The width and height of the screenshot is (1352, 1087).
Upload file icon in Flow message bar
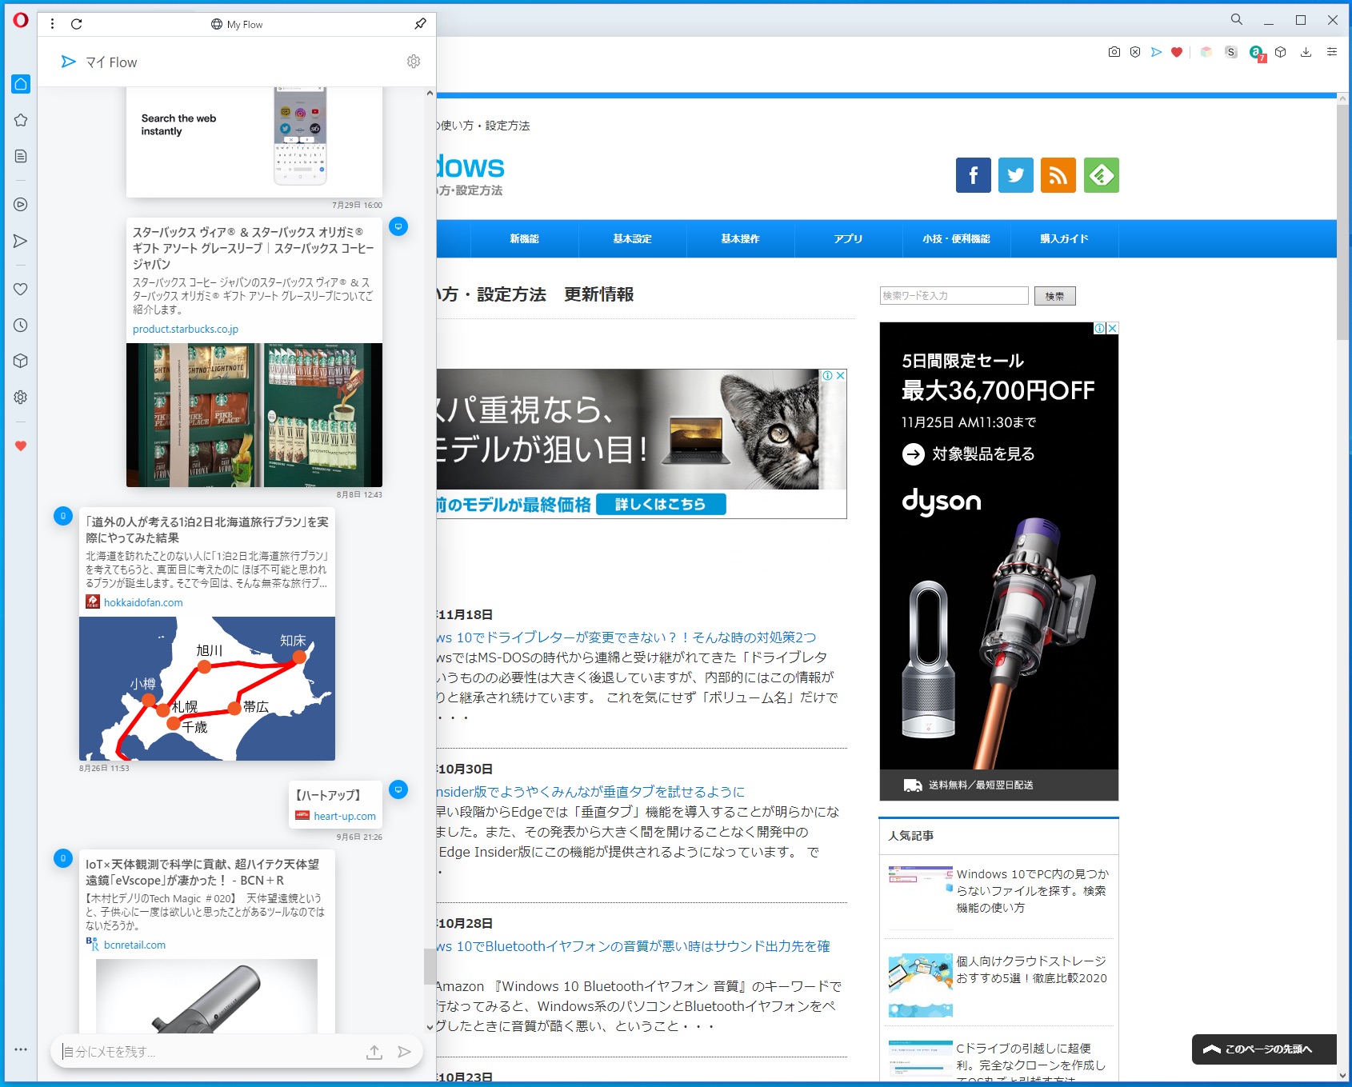374,1052
